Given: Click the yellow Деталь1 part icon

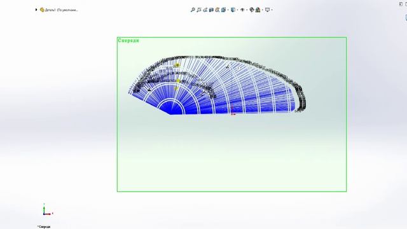Looking at the screenshot, I should tap(42, 10).
